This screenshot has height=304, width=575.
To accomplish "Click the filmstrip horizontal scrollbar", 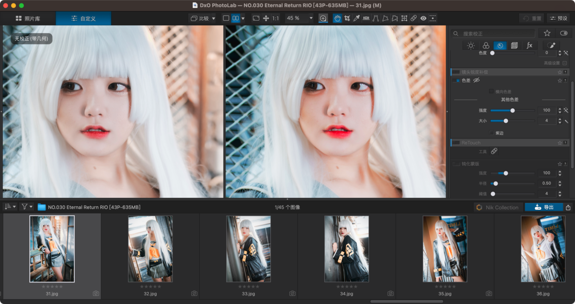I will pos(407,301).
